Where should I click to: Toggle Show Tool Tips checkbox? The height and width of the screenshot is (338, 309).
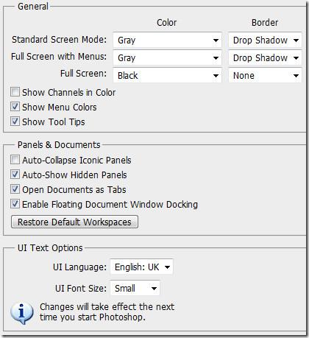[x=15, y=122]
